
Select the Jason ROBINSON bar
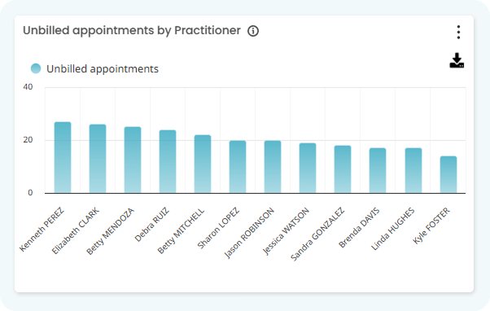[273, 167]
